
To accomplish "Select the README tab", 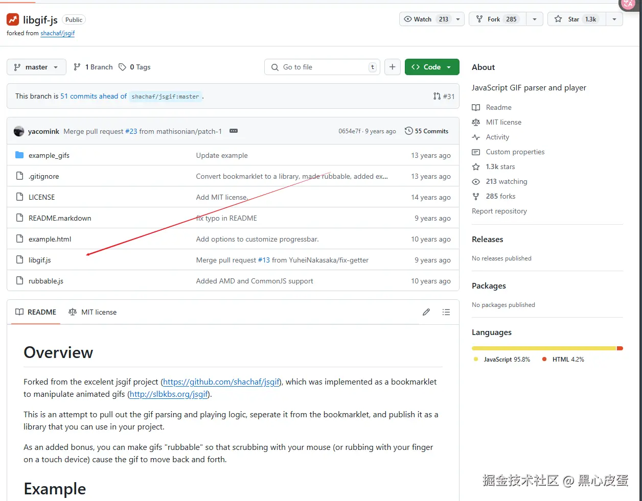I will pyautogui.click(x=36, y=312).
